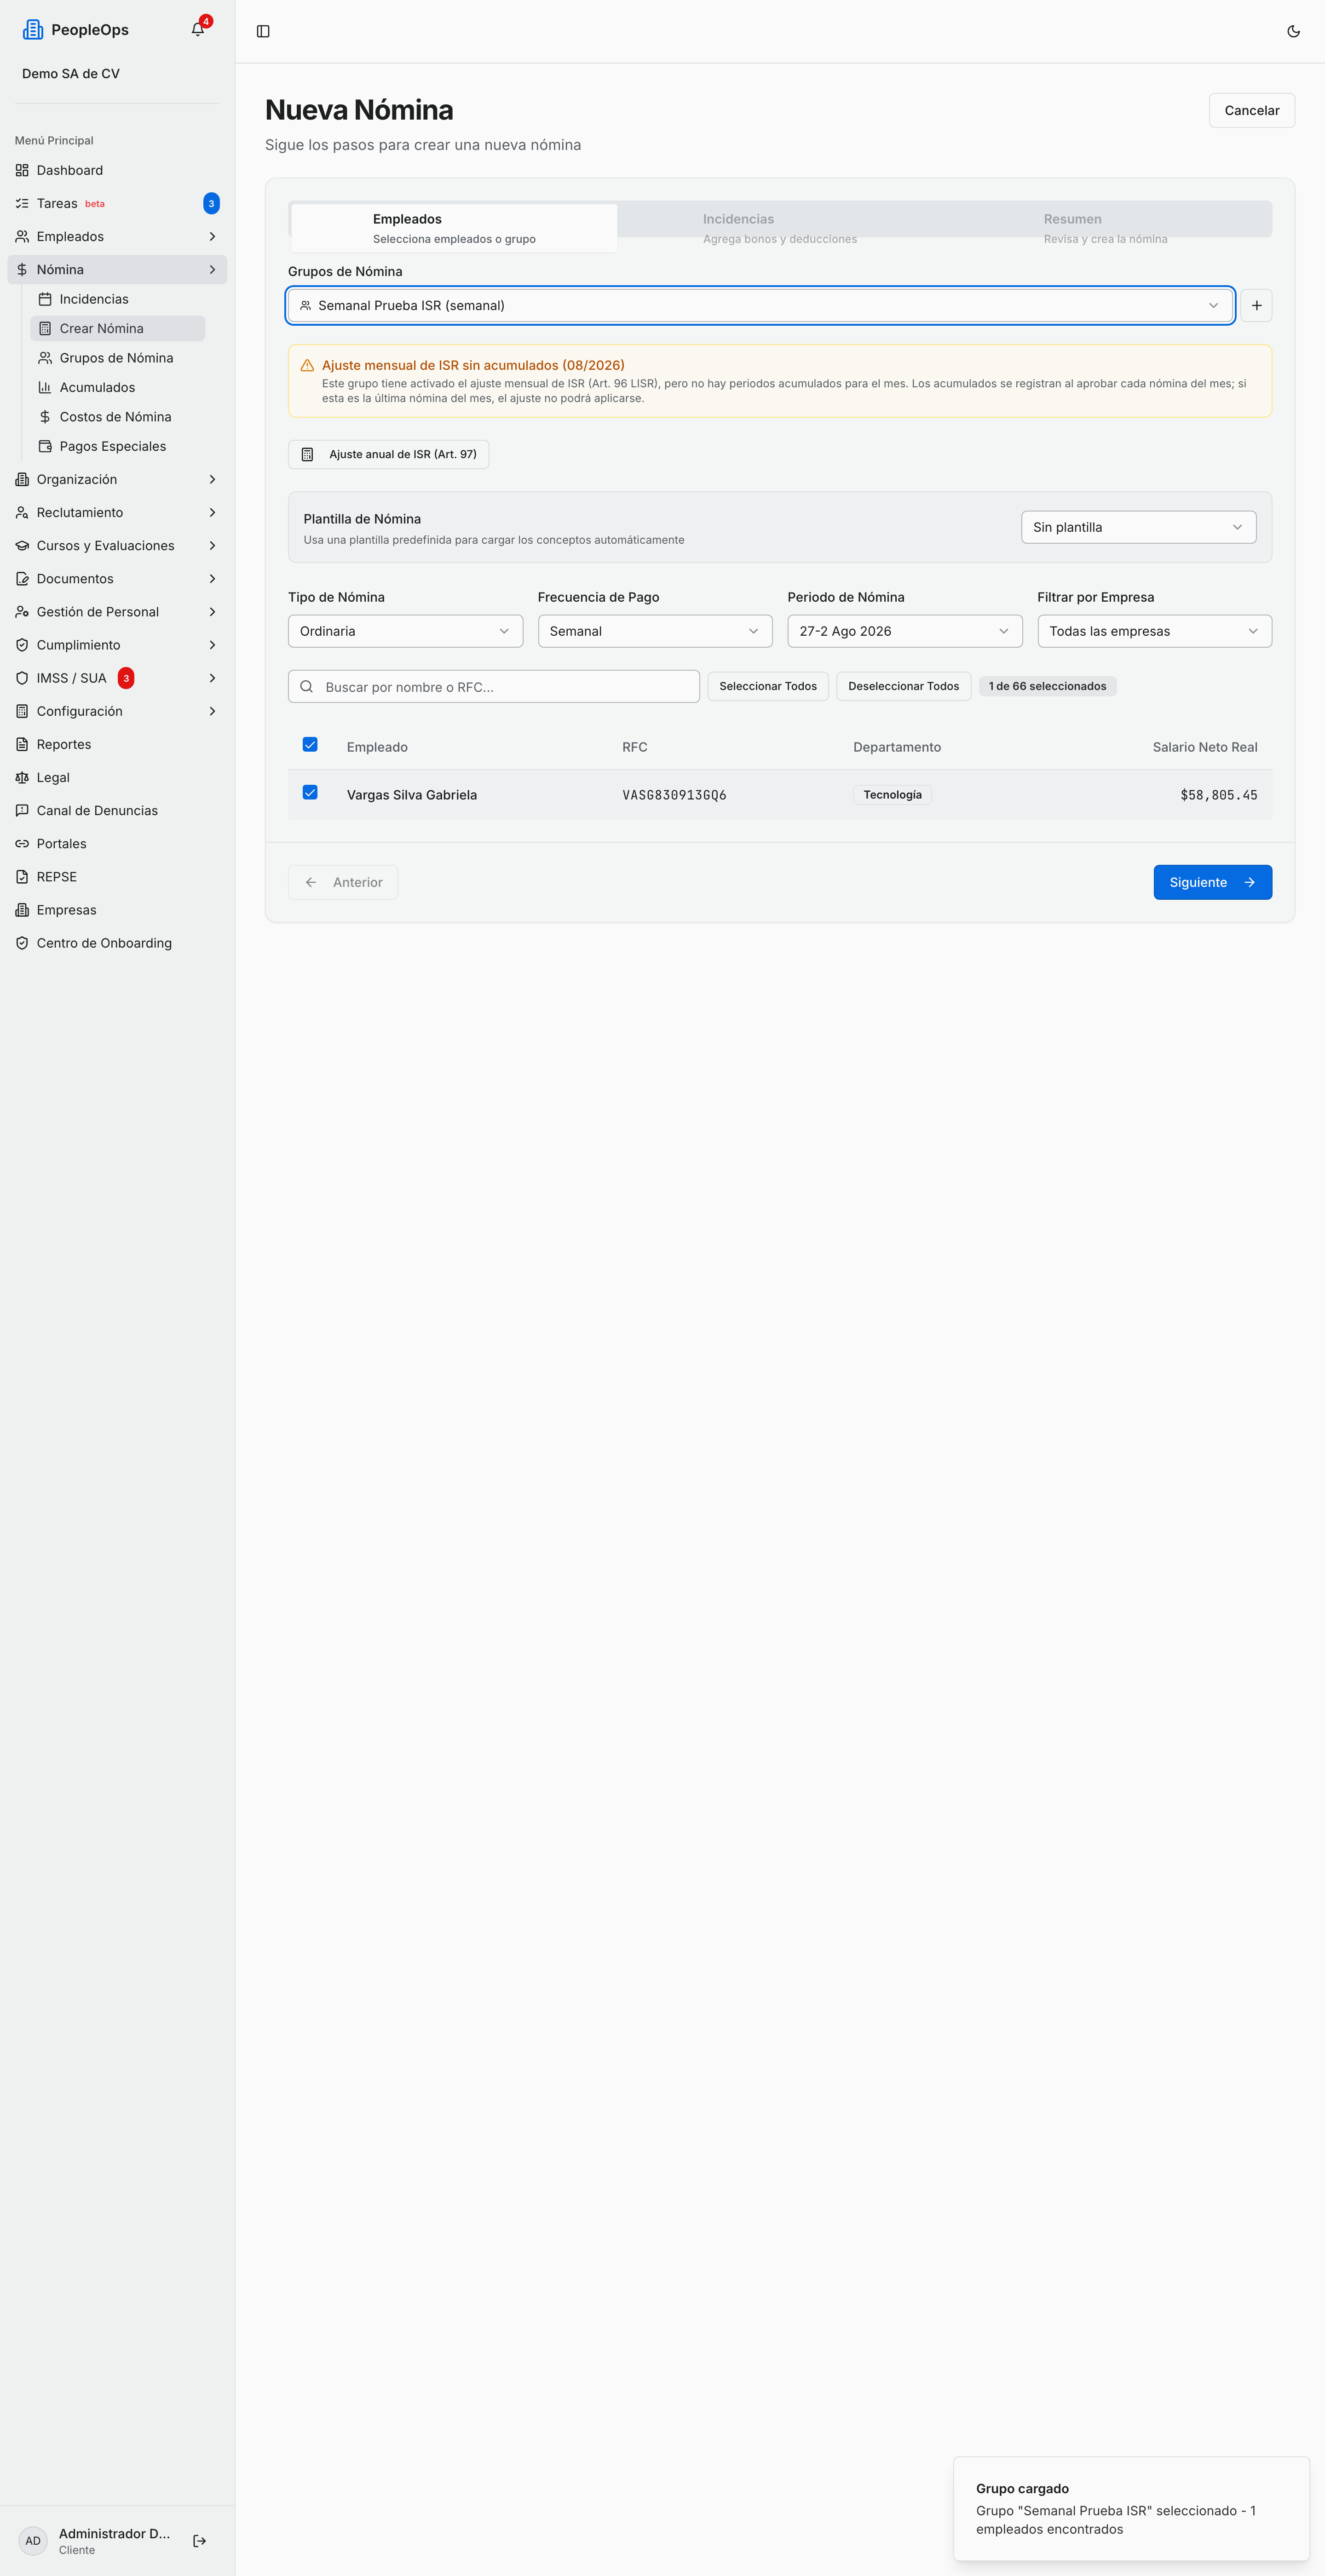Click Seleccionar Todos button
The height and width of the screenshot is (2576, 1325).
[x=767, y=686]
